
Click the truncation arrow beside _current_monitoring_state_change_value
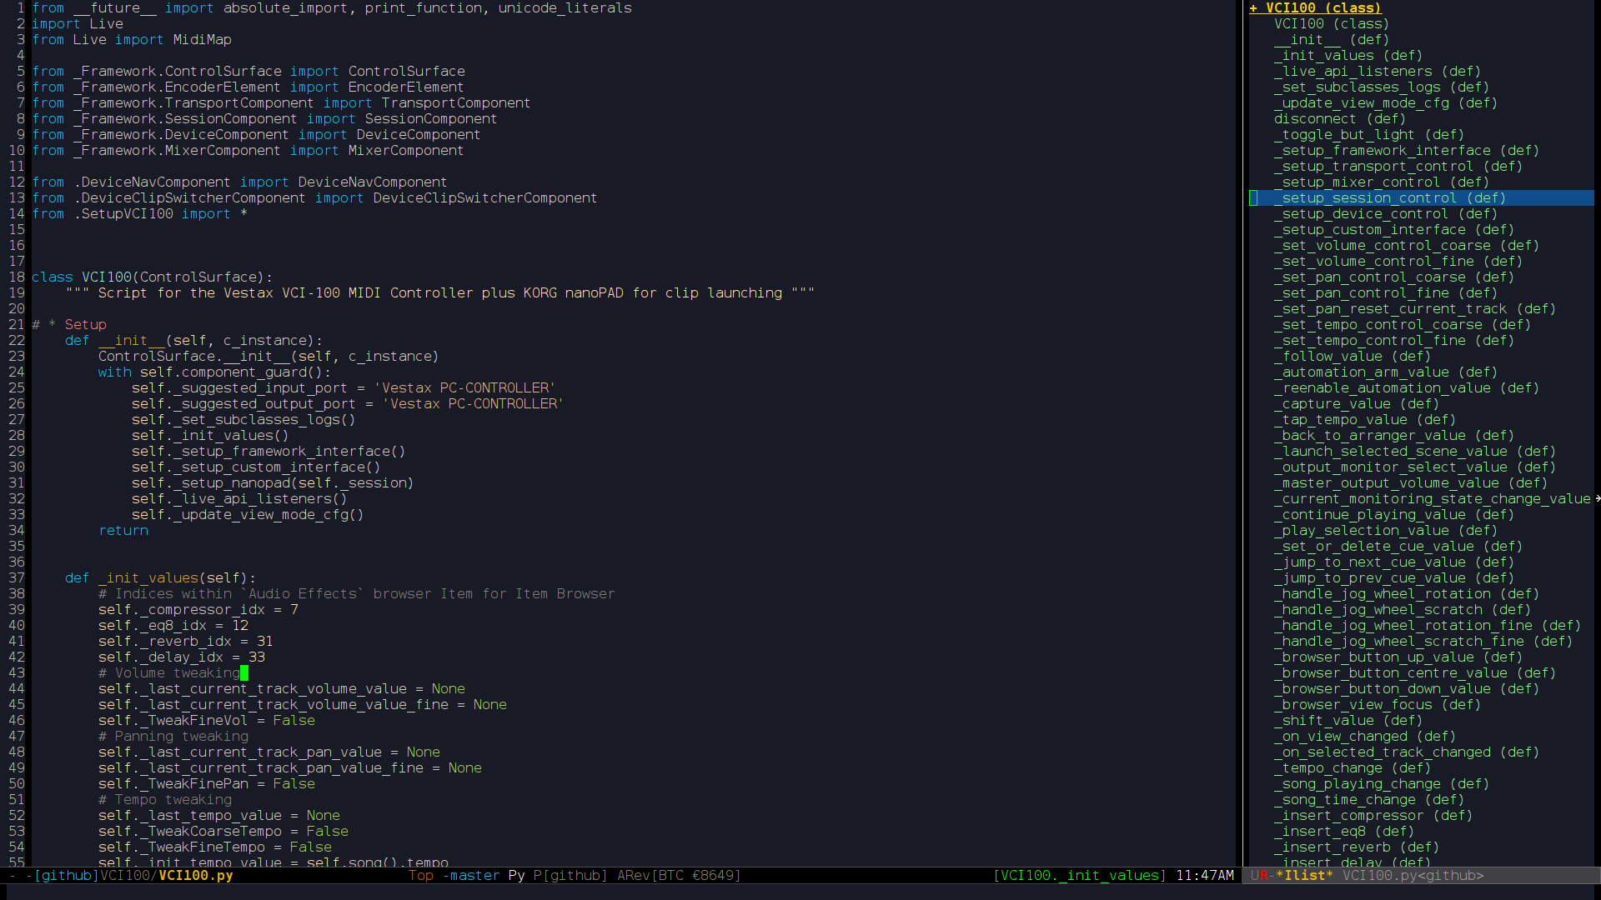(x=1597, y=499)
